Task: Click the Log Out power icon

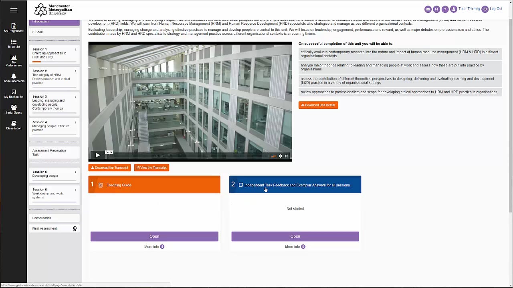Action: (x=485, y=9)
